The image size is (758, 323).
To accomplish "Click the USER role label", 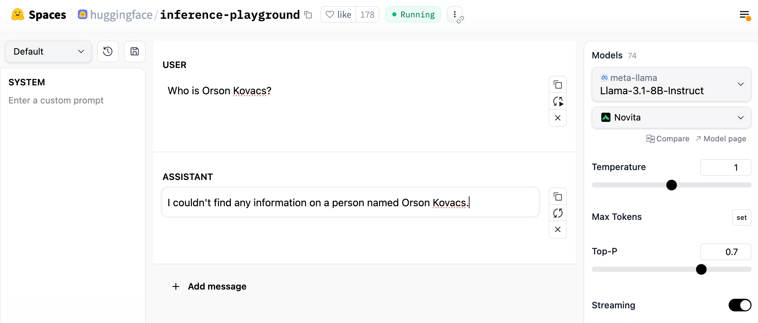I will pos(174,65).
